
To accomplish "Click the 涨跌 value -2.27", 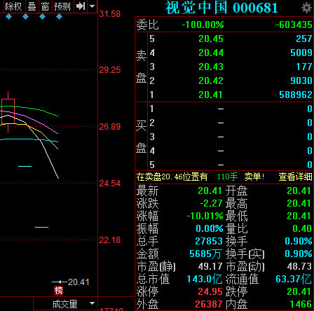I will pos(211,203).
